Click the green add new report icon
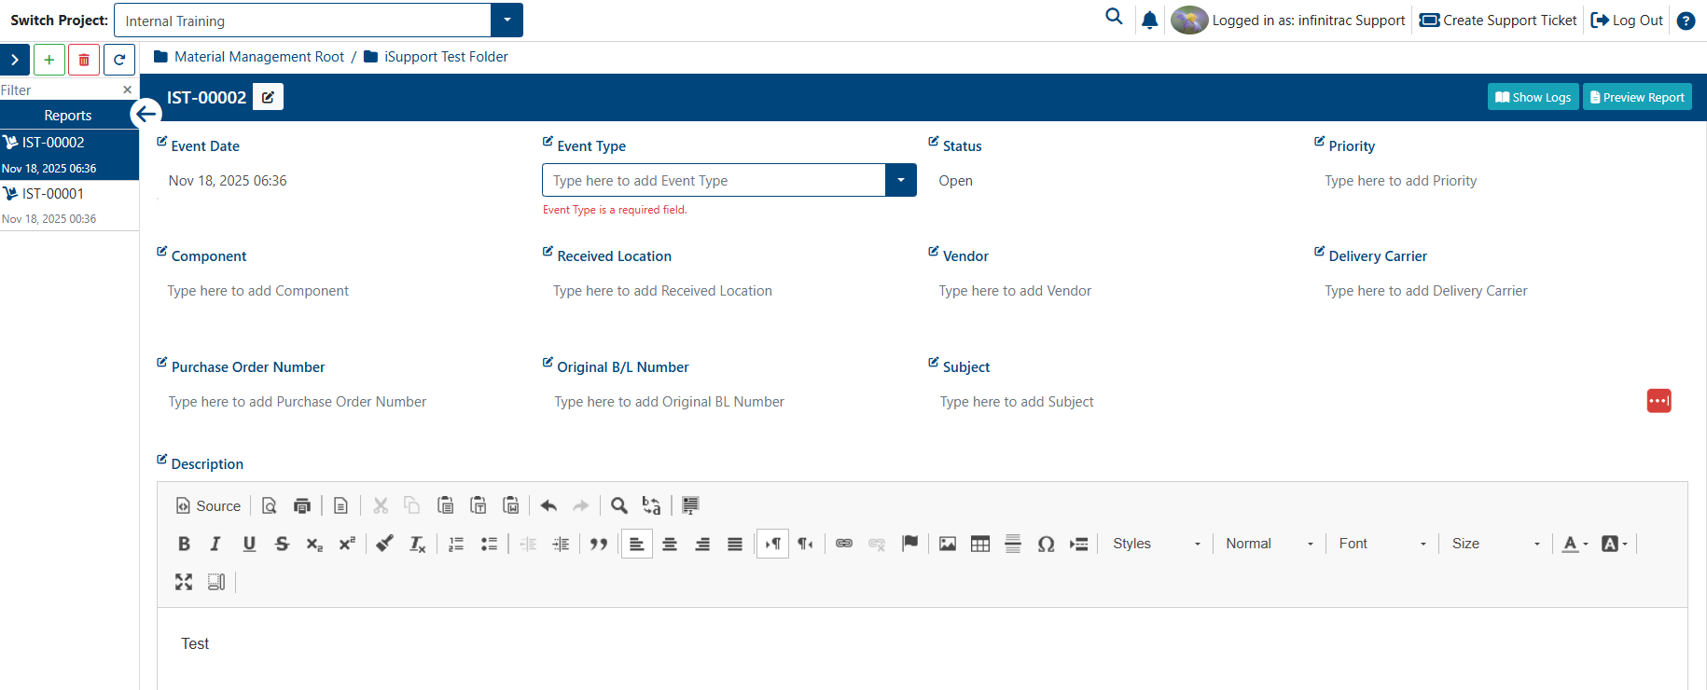 [x=49, y=60]
